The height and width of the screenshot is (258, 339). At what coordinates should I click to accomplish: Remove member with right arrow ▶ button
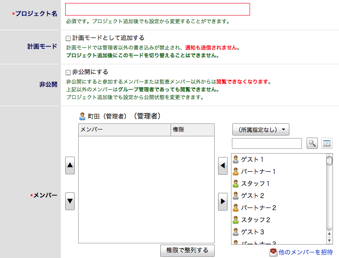(x=223, y=201)
